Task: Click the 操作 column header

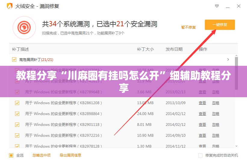Action: [x=203, y=49]
